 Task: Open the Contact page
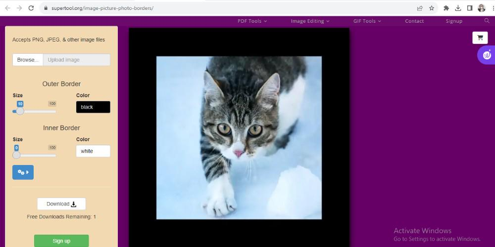(414, 21)
